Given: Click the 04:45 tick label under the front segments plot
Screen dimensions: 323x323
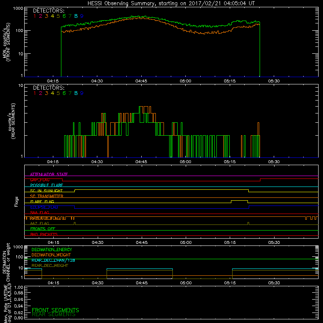Looking at the screenshot, I should click(x=141, y=81).
